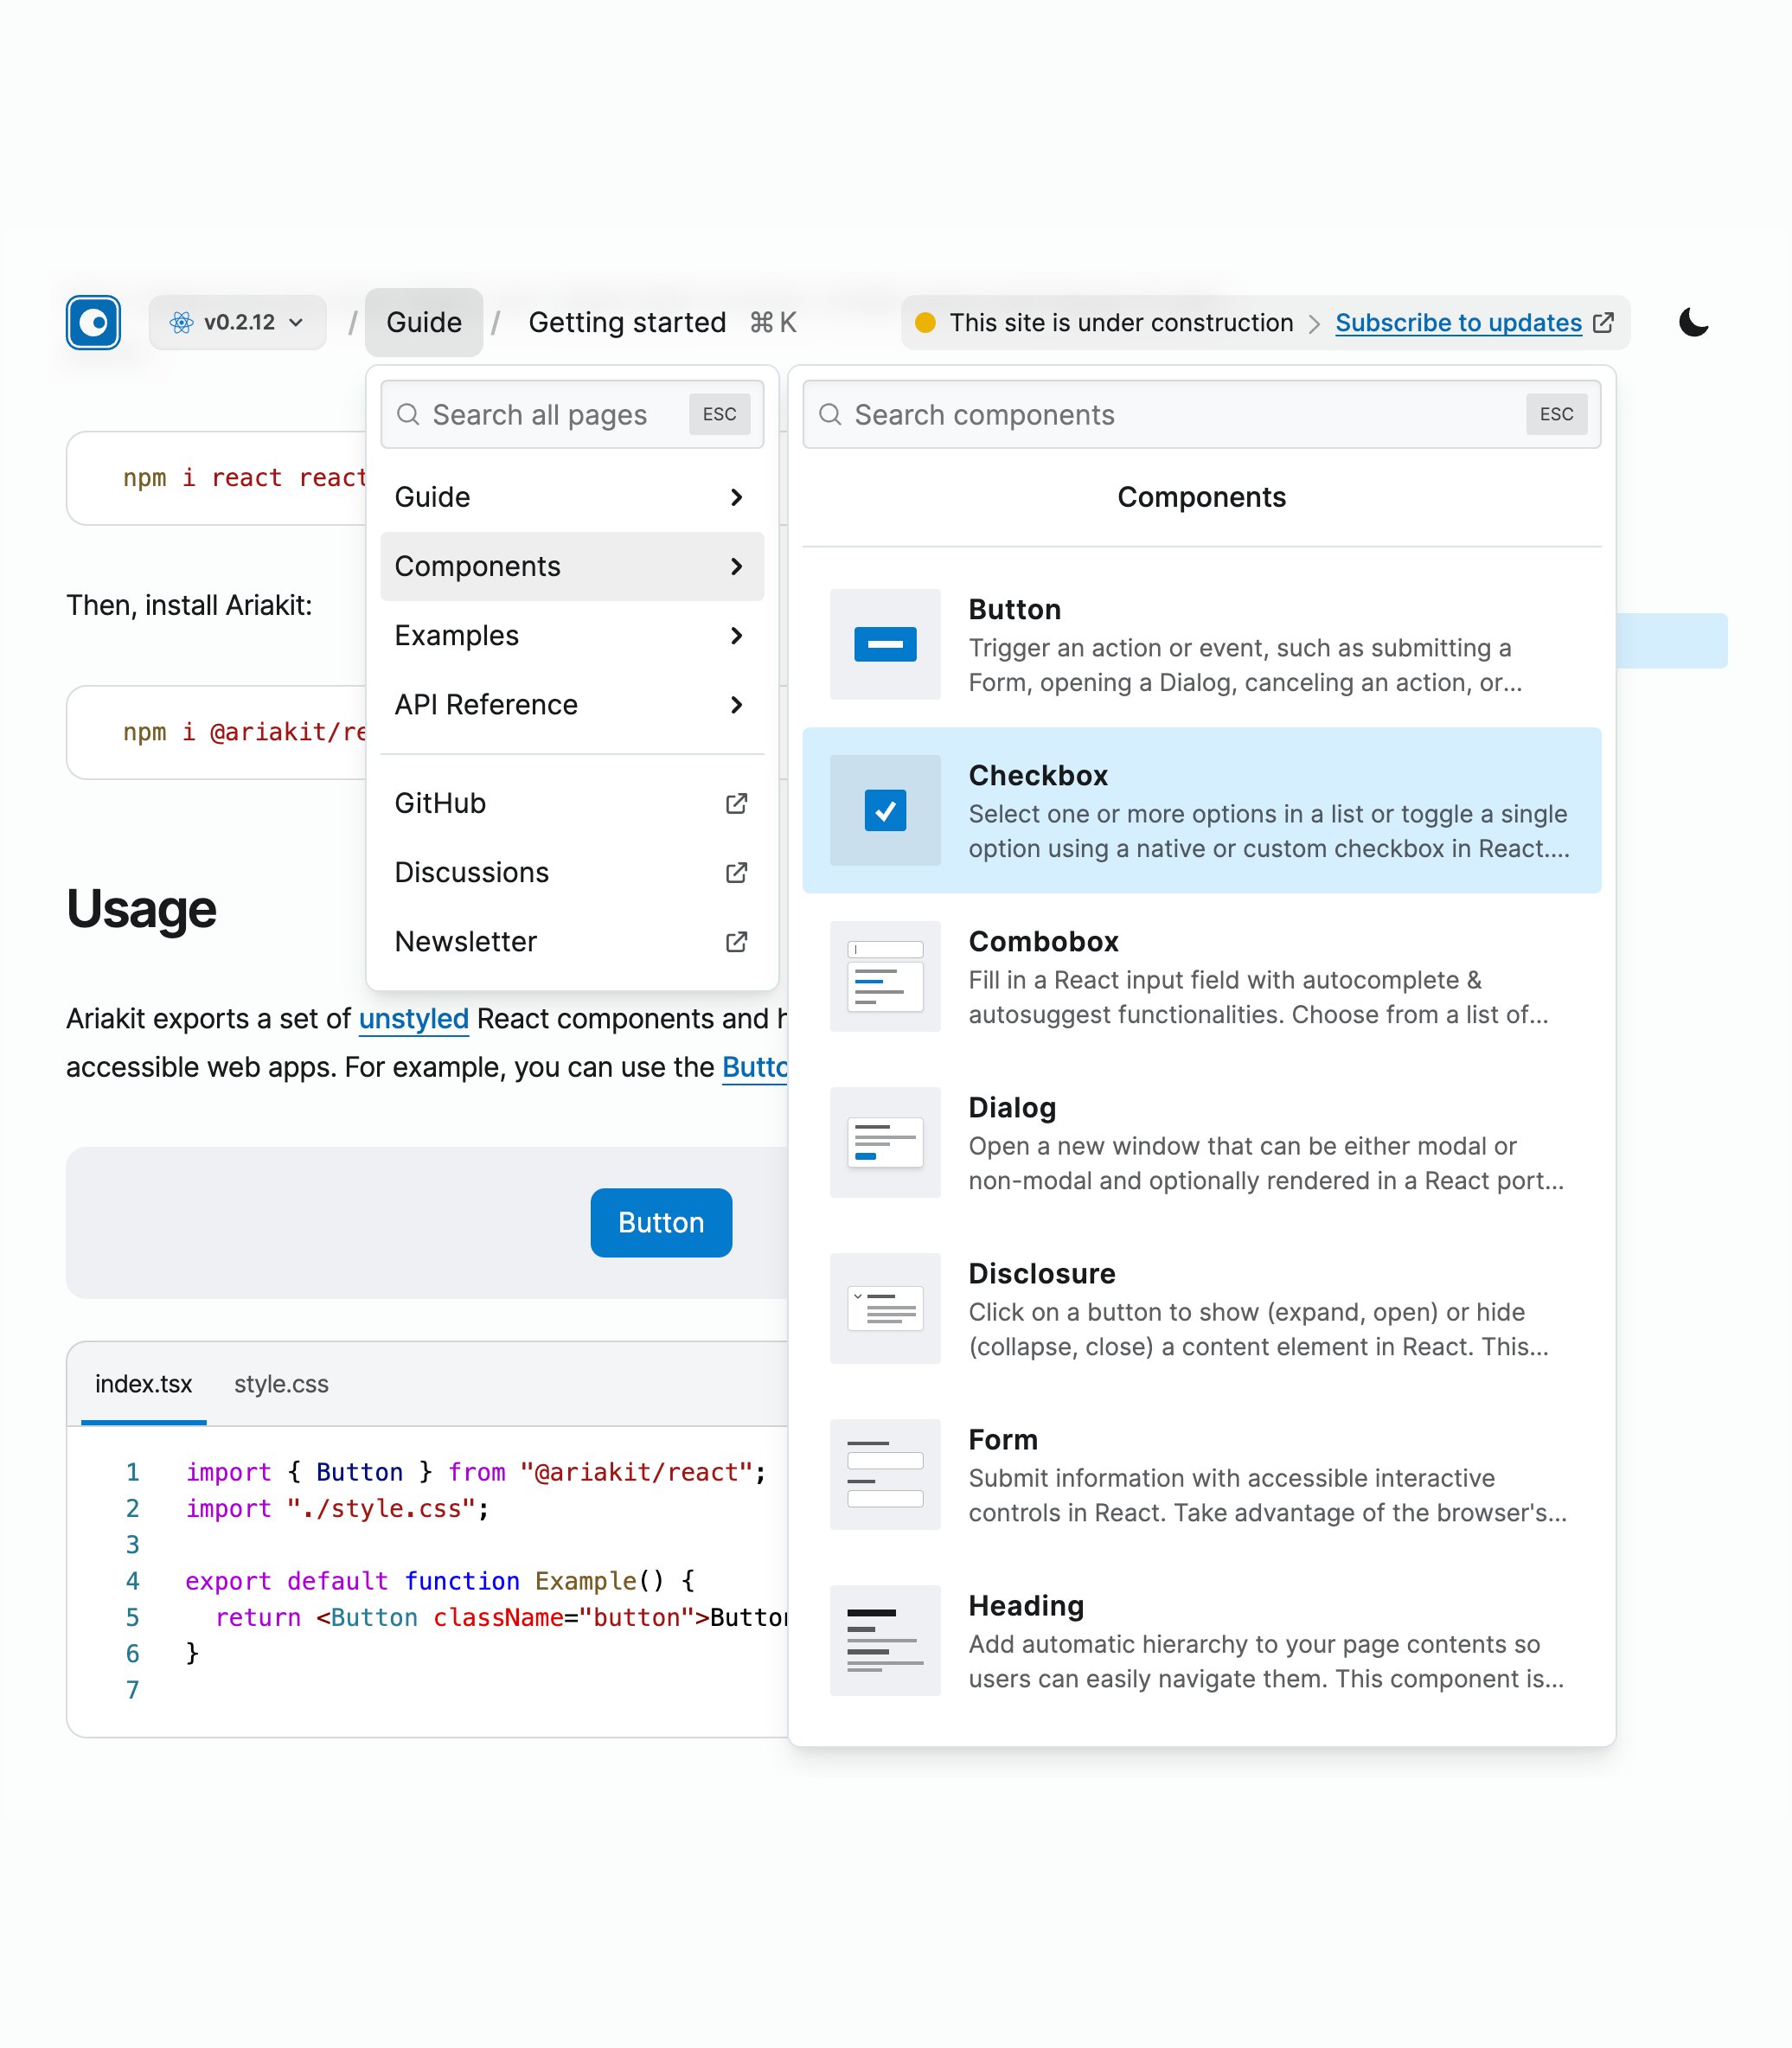Click external link icon next to Newsletter
1792x2048 pixels.
pos(737,941)
